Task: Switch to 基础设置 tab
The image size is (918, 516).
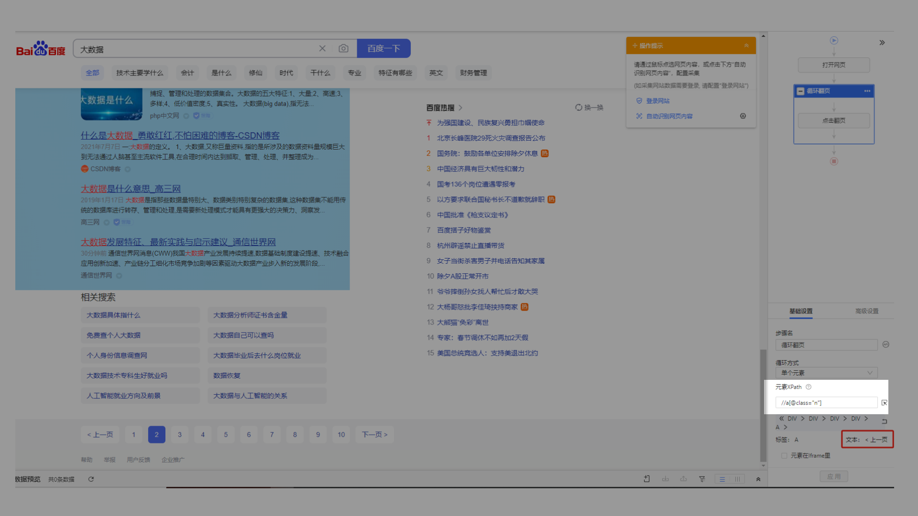Action: (x=801, y=311)
